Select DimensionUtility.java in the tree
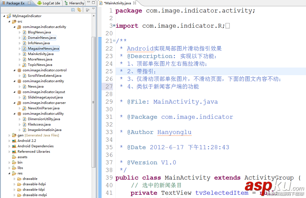 click(x=44, y=119)
